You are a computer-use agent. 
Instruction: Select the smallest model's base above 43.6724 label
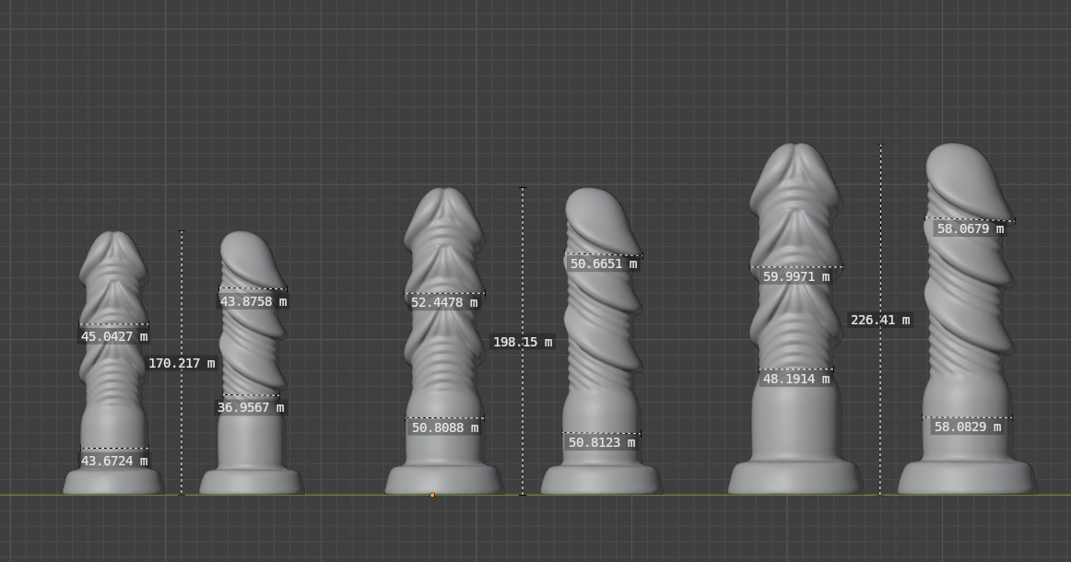coord(113,482)
